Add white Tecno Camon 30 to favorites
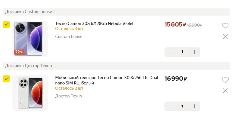 (225, 80)
